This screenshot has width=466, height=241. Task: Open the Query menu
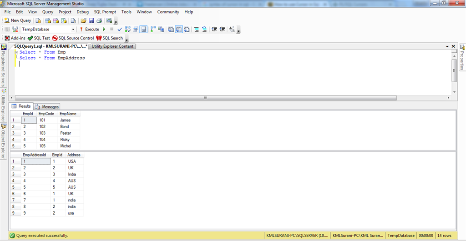pyautogui.click(x=47, y=12)
